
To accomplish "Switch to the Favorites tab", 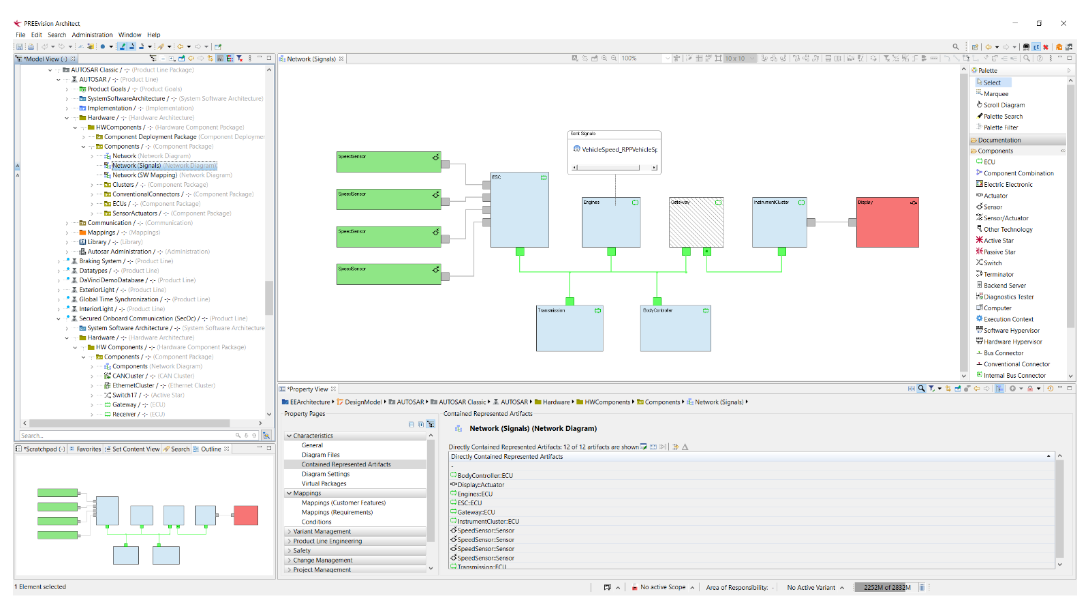I will click(x=85, y=449).
